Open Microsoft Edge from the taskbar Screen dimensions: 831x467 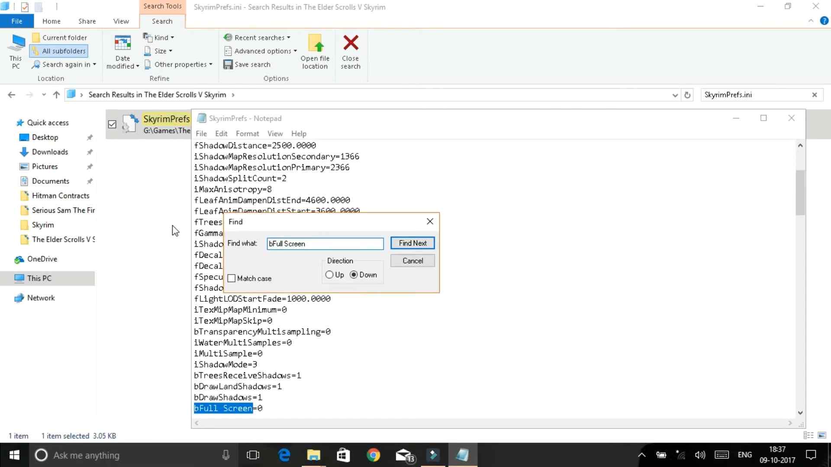[x=283, y=455]
